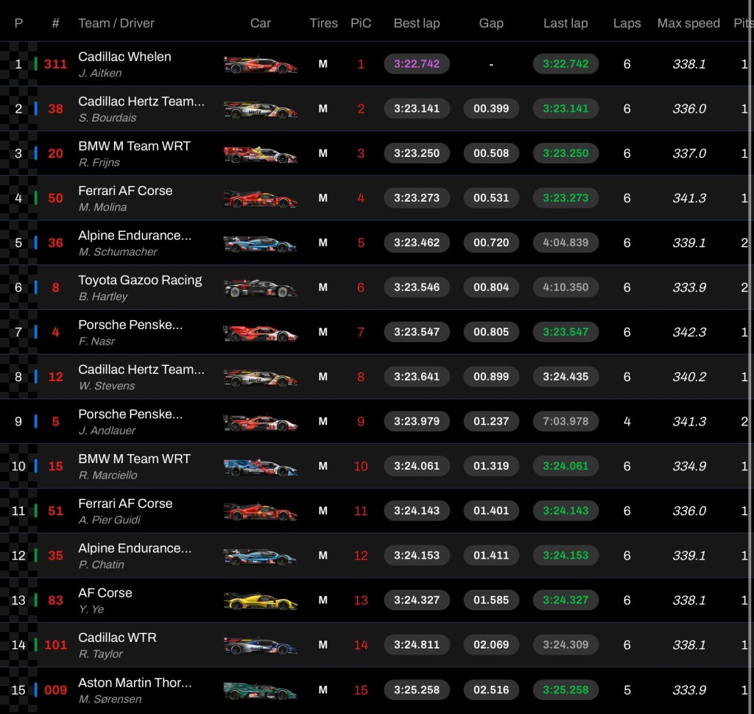Select driver name R. Frijns
This screenshot has width=754, height=714.
click(99, 163)
